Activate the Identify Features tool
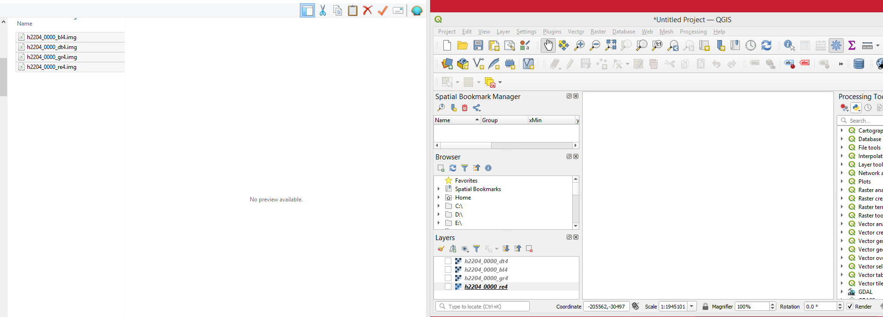883x317 pixels. pos(789,45)
